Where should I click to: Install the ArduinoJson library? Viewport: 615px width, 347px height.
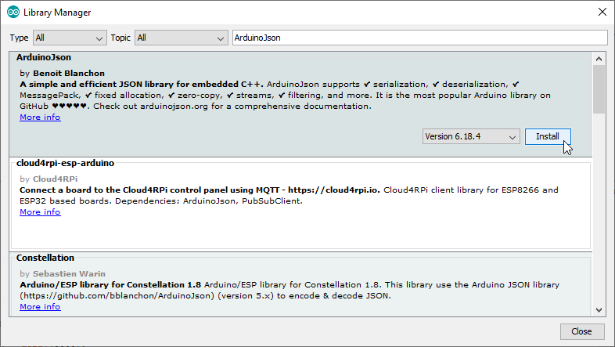[548, 136]
